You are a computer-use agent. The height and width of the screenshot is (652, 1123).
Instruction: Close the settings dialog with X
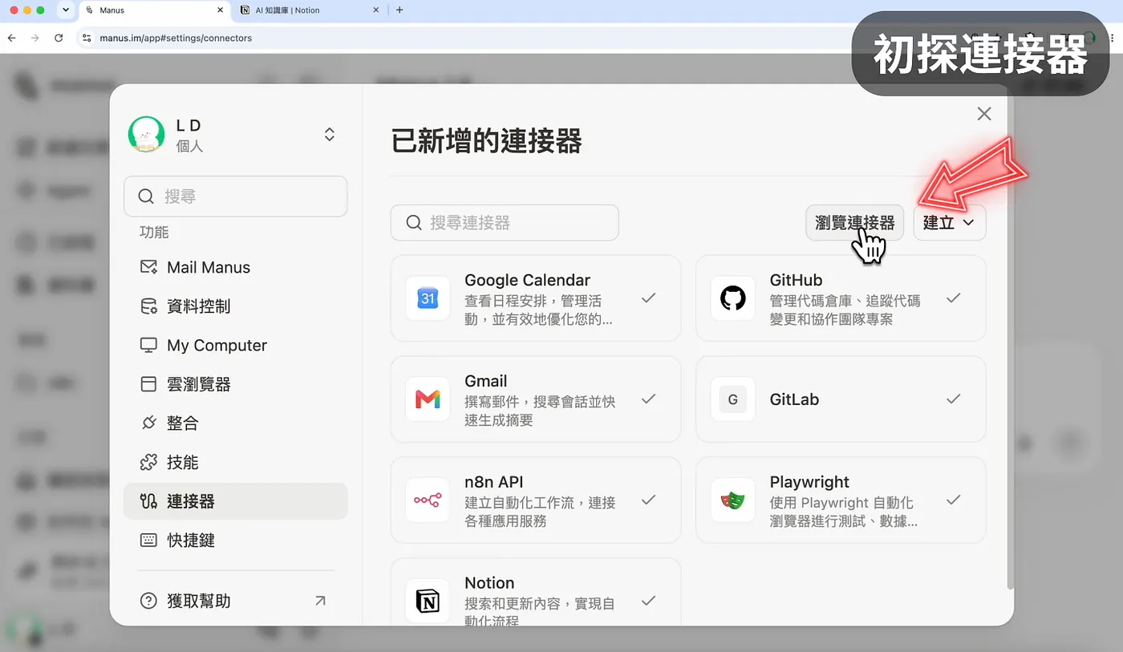click(984, 114)
